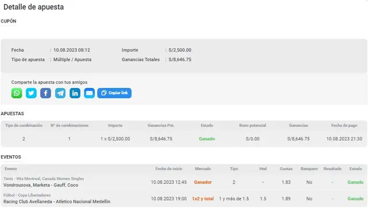The image size is (368, 211).
Task: Click the Fecha de pago header
Action: (344, 125)
